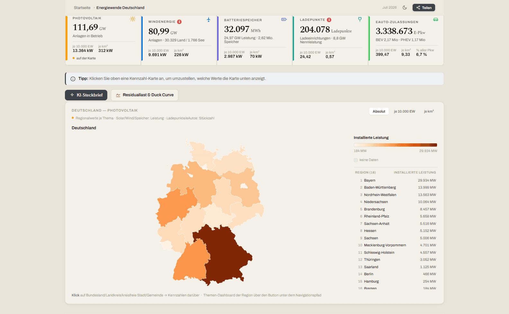509x314 pixels.
Task: Switch to the je 10.000 EW tab
Action: pyautogui.click(x=405, y=111)
